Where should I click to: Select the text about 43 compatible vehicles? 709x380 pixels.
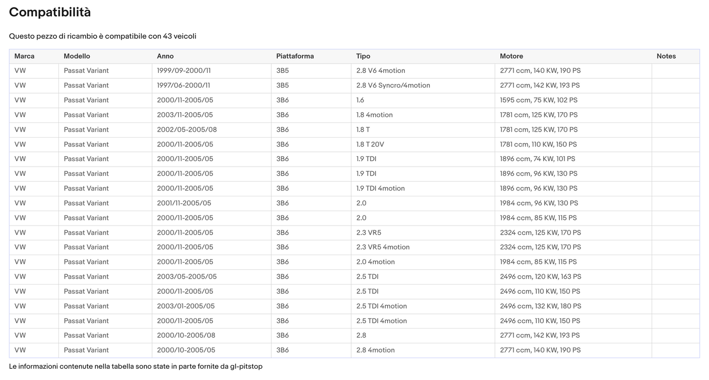click(103, 36)
